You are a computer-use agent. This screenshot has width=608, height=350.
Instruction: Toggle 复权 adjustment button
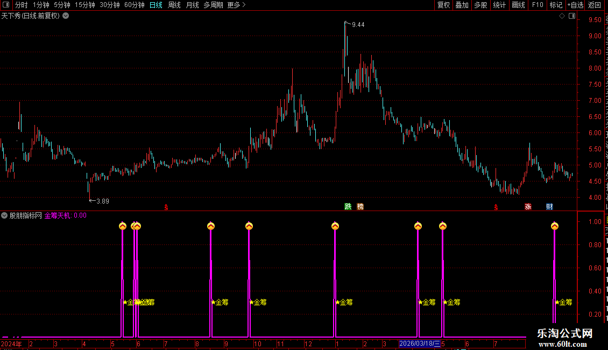(443, 5)
